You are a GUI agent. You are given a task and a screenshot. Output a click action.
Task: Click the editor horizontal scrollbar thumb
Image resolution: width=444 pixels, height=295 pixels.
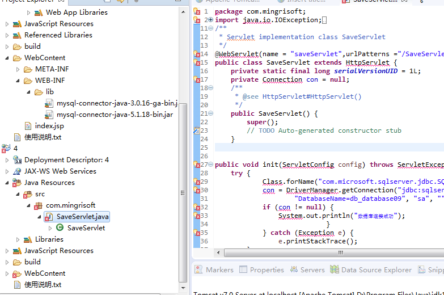pos(335,252)
